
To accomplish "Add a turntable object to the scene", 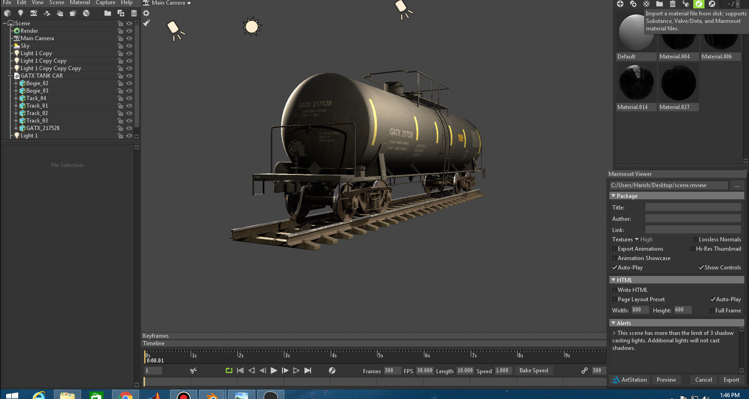I will [x=86, y=13].
